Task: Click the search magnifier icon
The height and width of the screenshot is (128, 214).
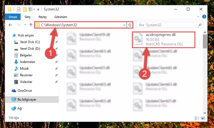Action: [200, 25]
